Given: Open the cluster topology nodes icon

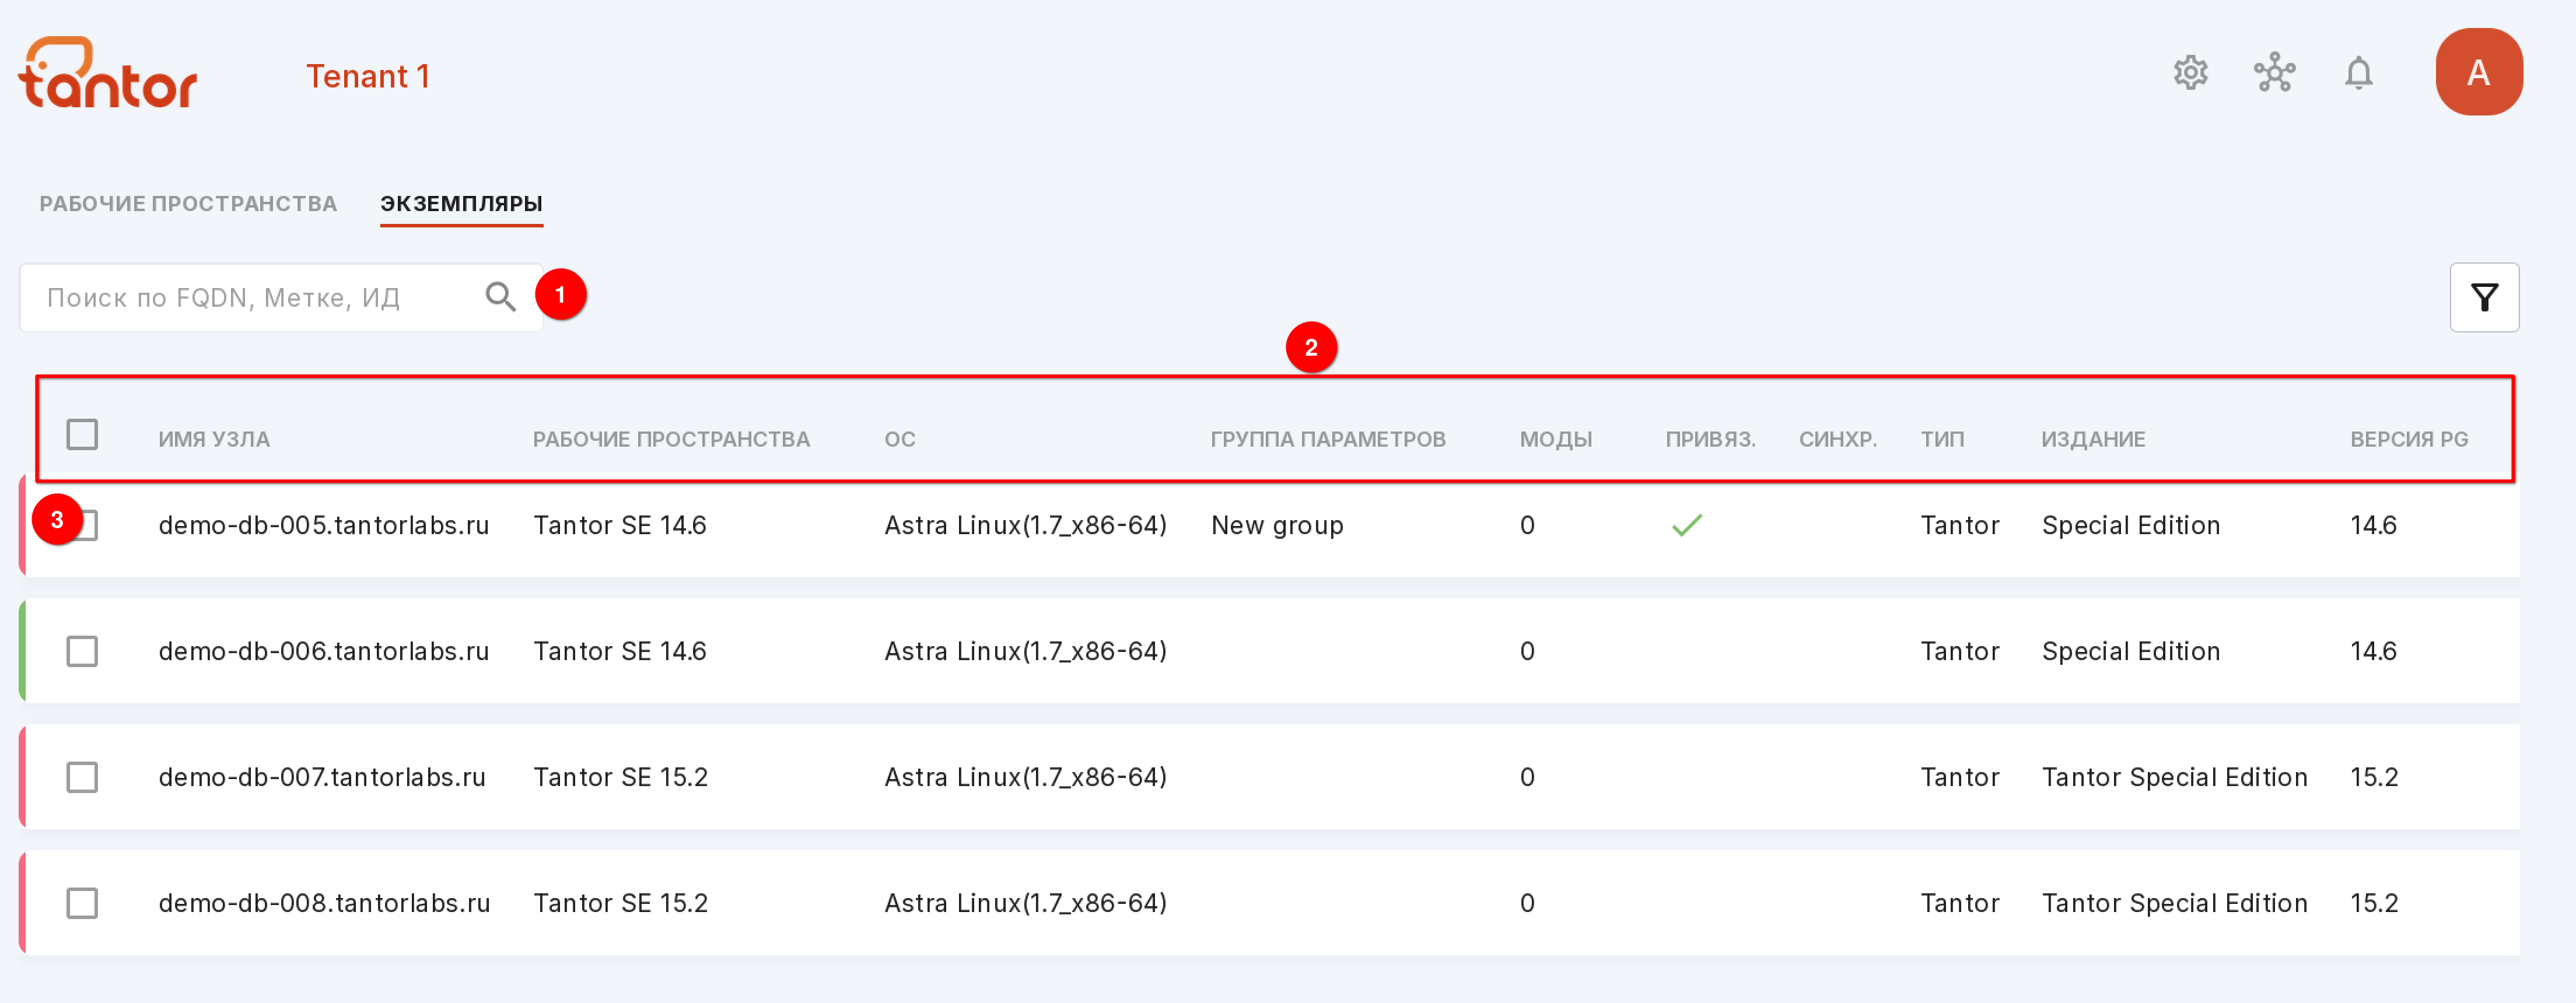Looking at the screenshot, I should click(x=2274, y=73).
